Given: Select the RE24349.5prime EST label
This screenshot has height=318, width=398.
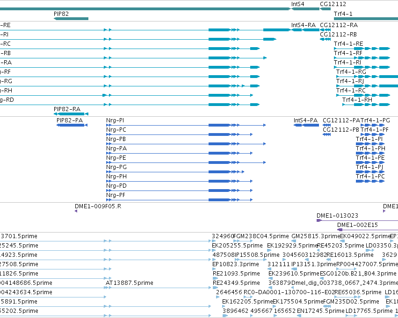Looking at the screenshot, I should 236,283.
